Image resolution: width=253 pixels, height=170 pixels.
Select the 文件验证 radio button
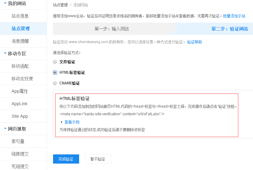[x=55, y=62]
